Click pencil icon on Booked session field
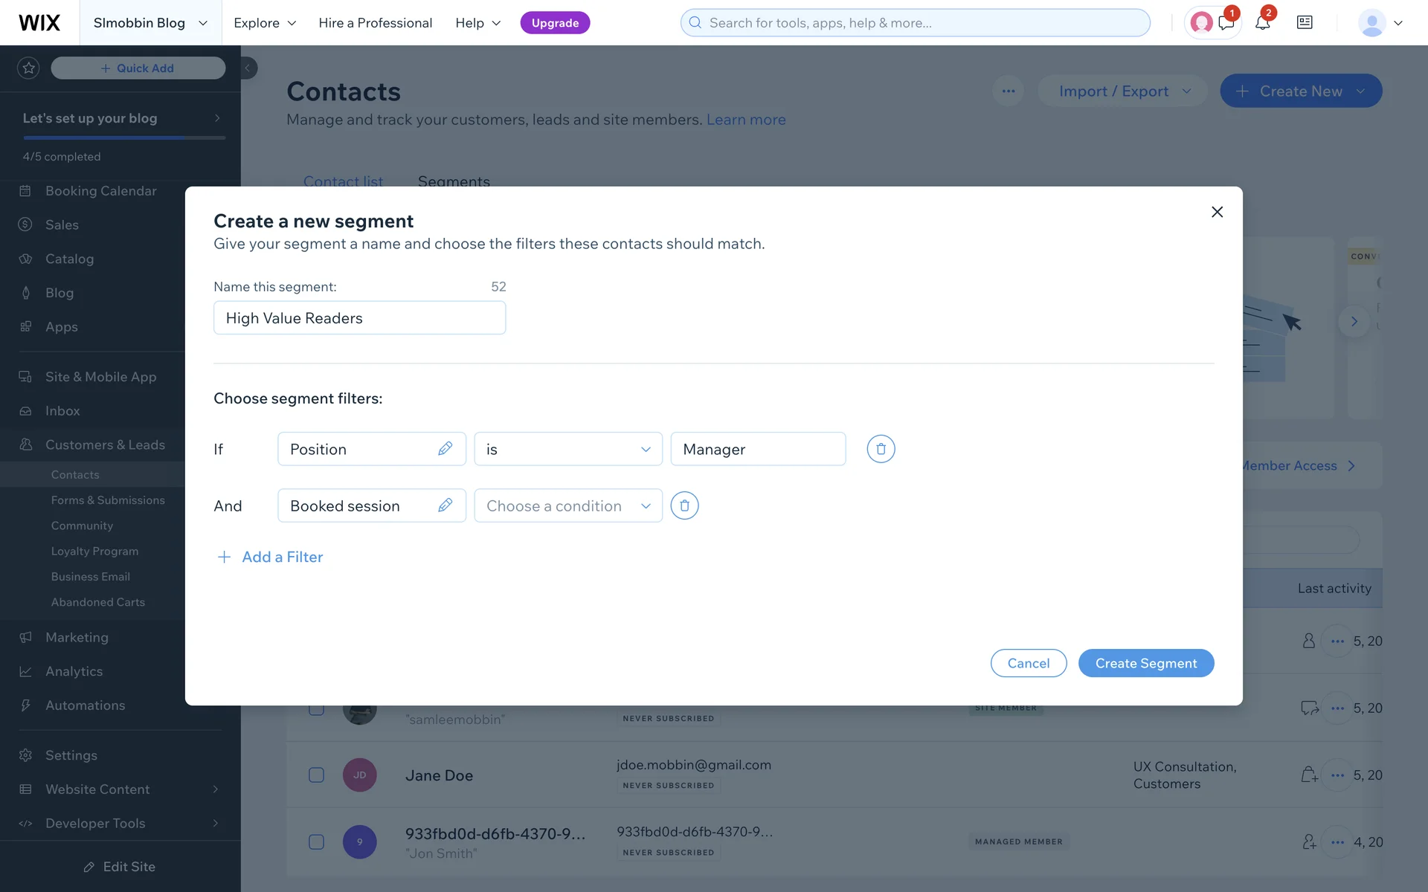The height and width of the screenshot is (892, 1428). 445,505
